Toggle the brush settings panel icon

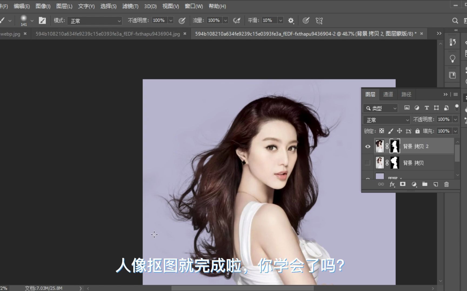point(42,20)
